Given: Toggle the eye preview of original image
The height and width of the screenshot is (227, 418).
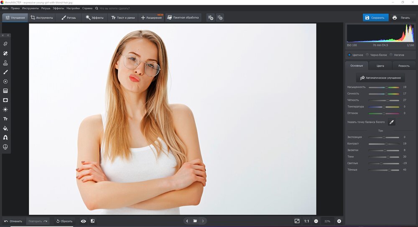Looking at the screenshot, I should coord(83,221).
